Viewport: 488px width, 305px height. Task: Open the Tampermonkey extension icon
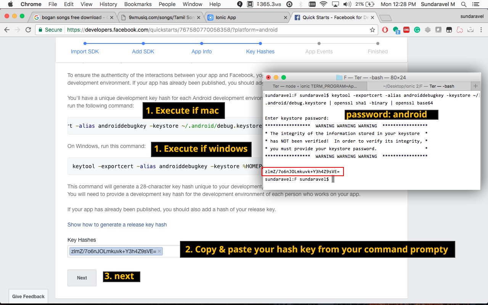click(x=449, y=30)
